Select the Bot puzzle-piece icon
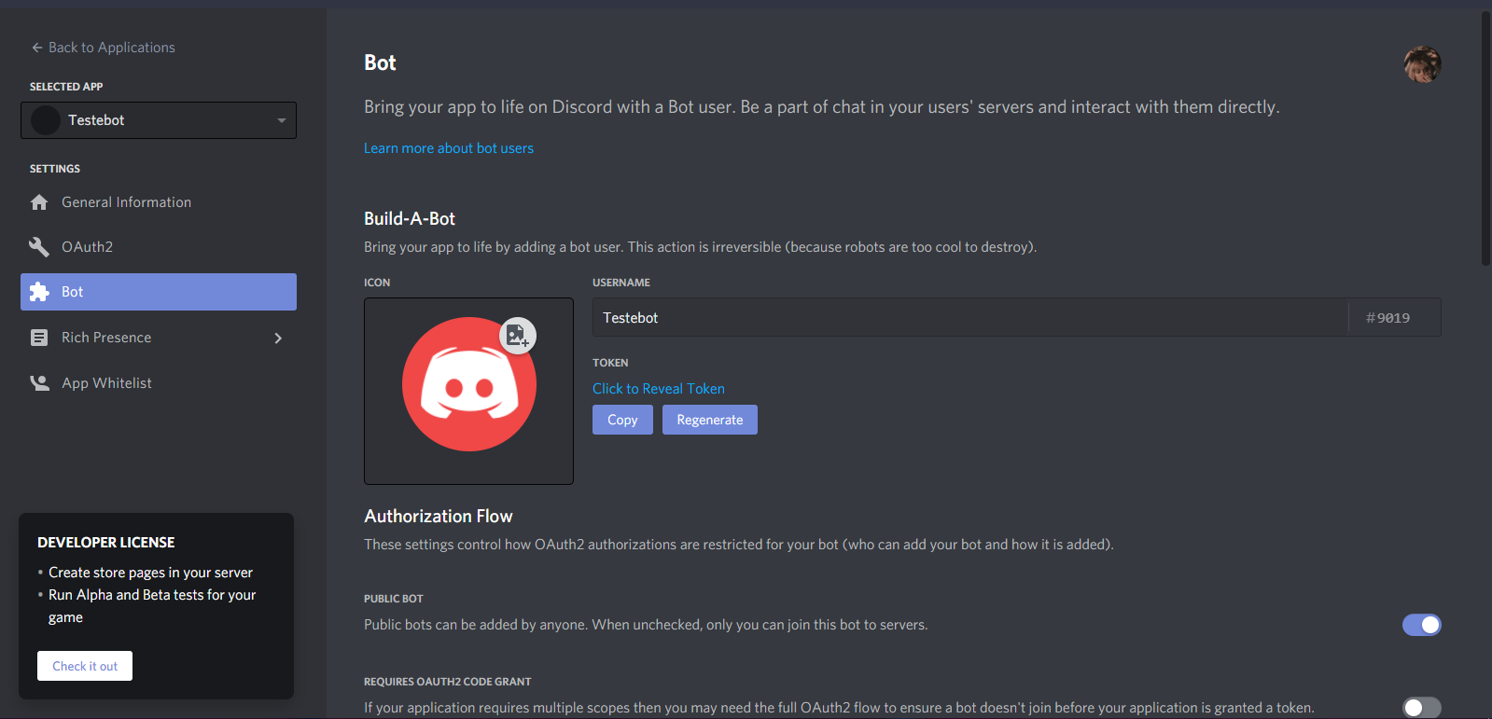This screenshot has width=1492, height=719. pos(40,291)
